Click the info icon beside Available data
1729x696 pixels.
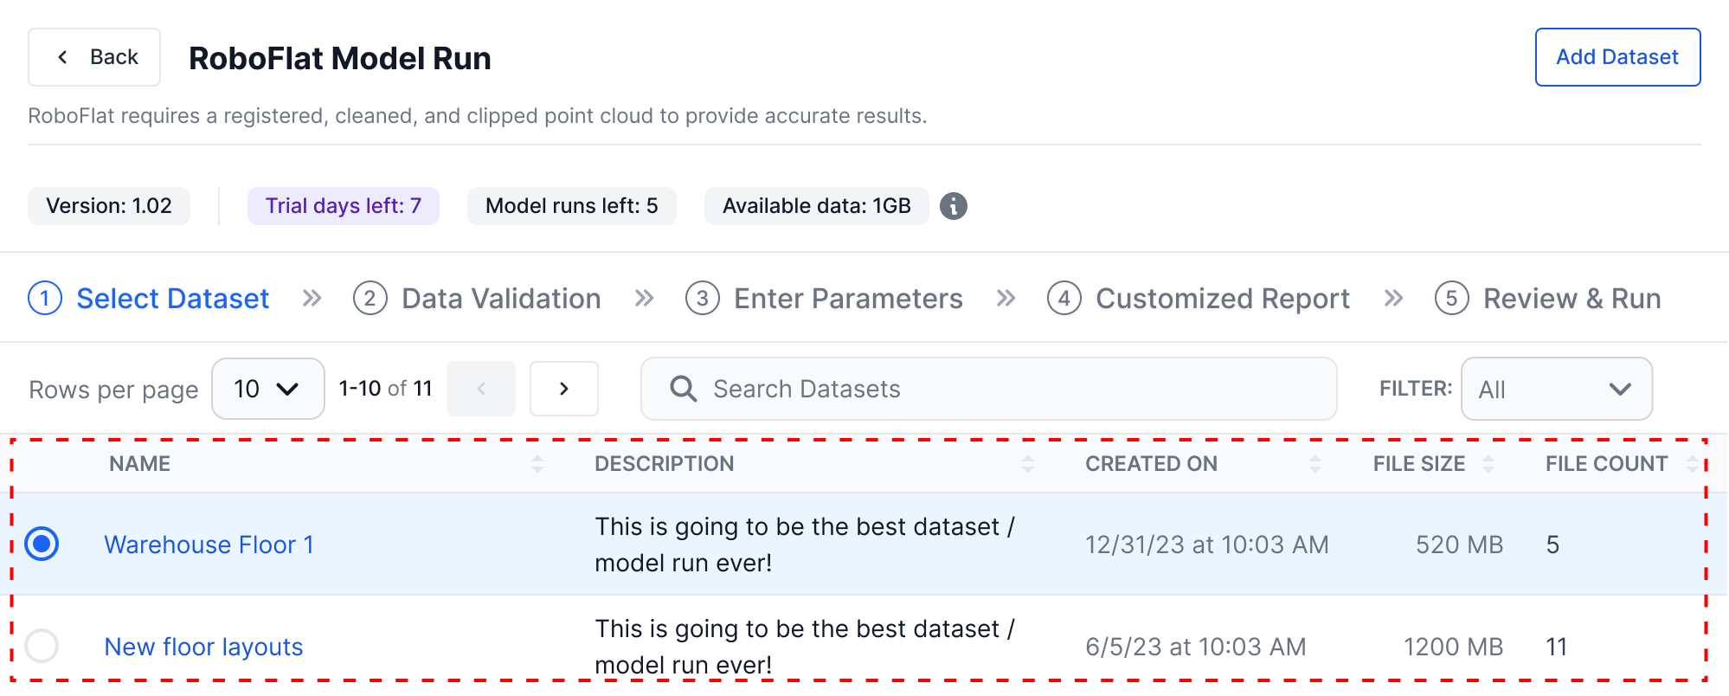[x=953, y=206]
